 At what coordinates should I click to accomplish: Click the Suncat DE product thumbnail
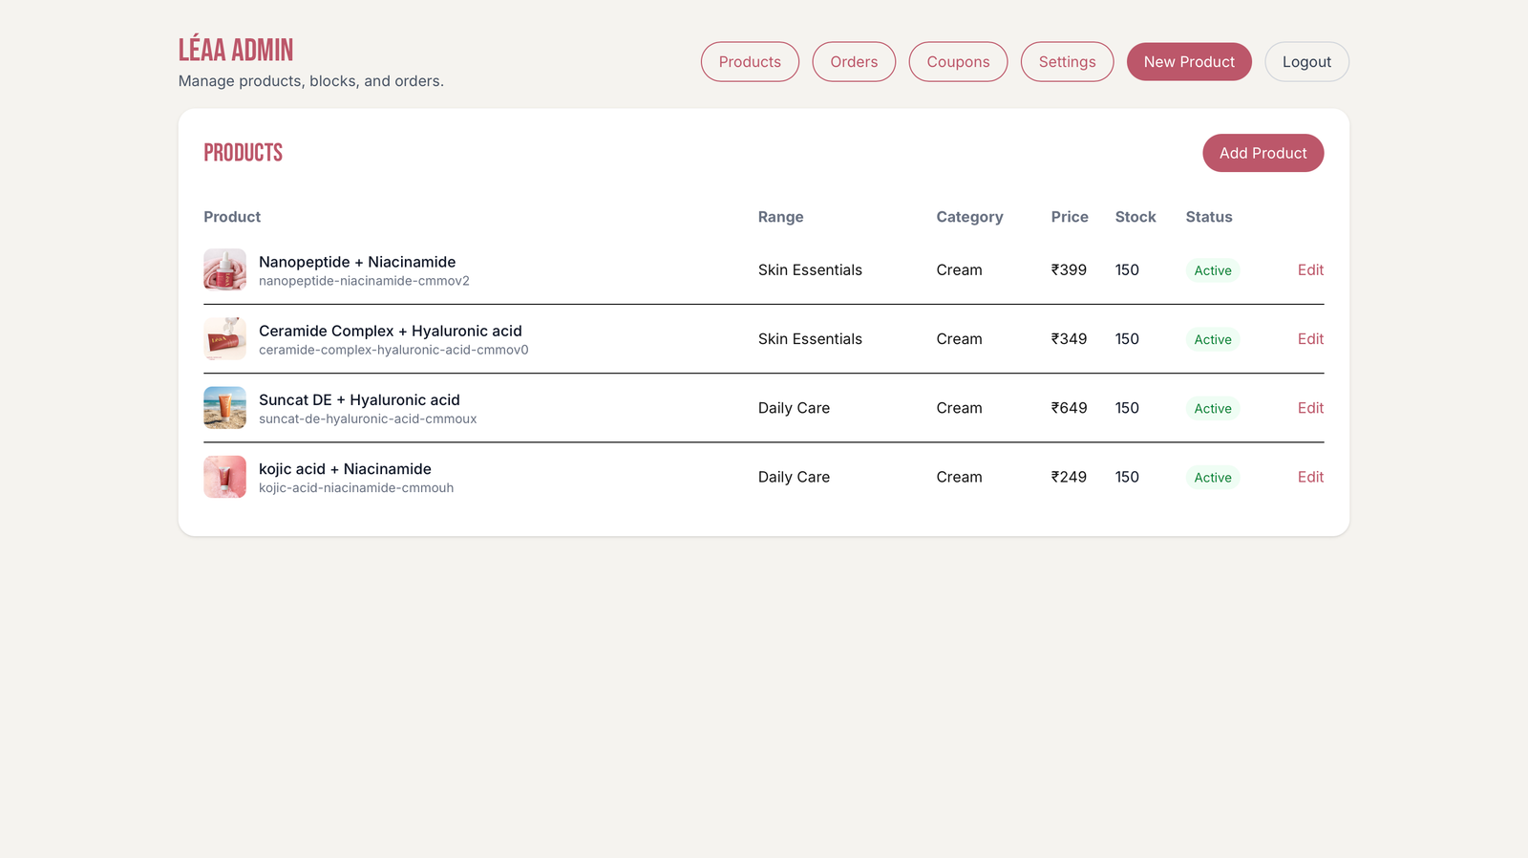224,408
